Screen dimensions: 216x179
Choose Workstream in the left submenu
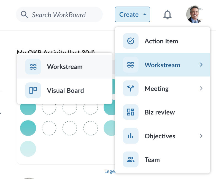pyautogui.click(x=65, y=66)
